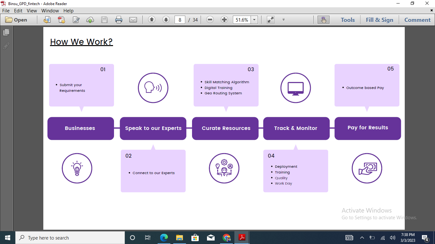Click the upload to cloud icon
Screen dimensions: 435x244
click(90, 20)
